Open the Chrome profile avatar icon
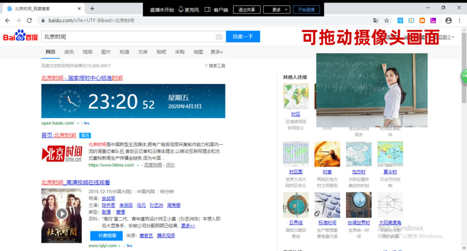 (448, 20)
